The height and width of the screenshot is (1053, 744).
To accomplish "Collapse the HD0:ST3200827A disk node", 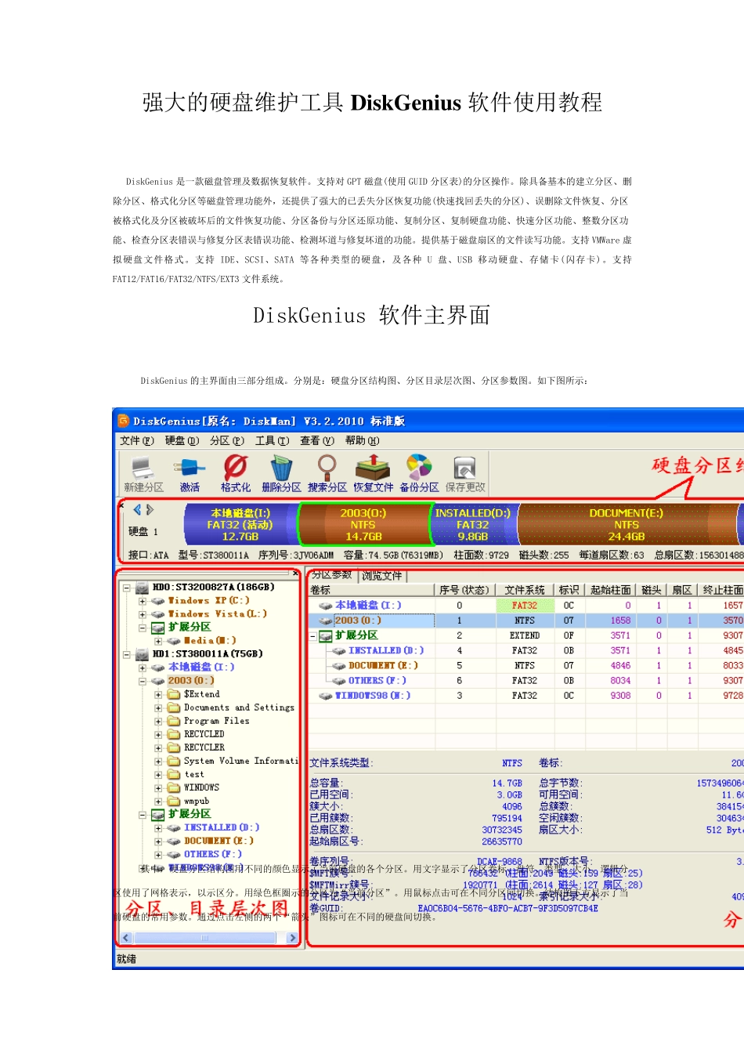I will (127, 588).
